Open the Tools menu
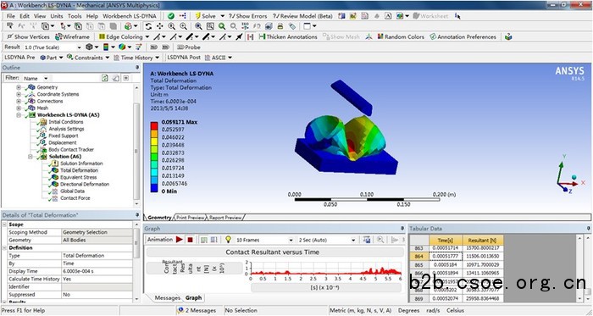 pos(75,16)
